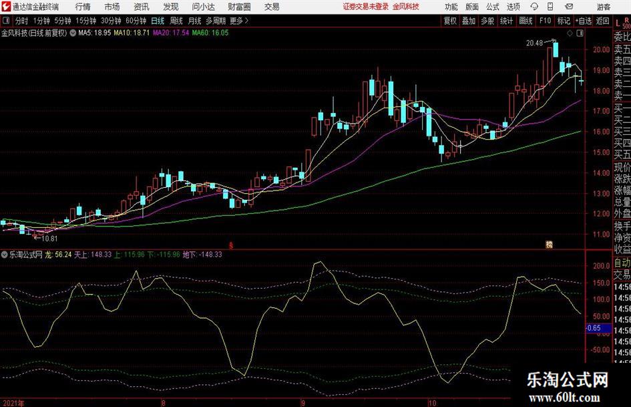Click the 2021年 date label on time axis

(13, 403)
